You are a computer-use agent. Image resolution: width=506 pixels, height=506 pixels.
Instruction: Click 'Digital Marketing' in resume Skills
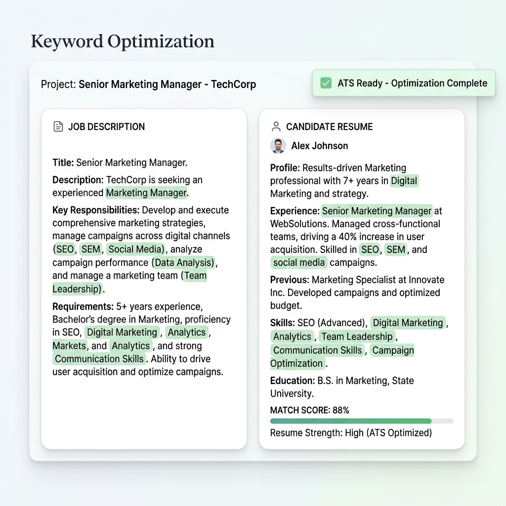(x=408, y=323)
